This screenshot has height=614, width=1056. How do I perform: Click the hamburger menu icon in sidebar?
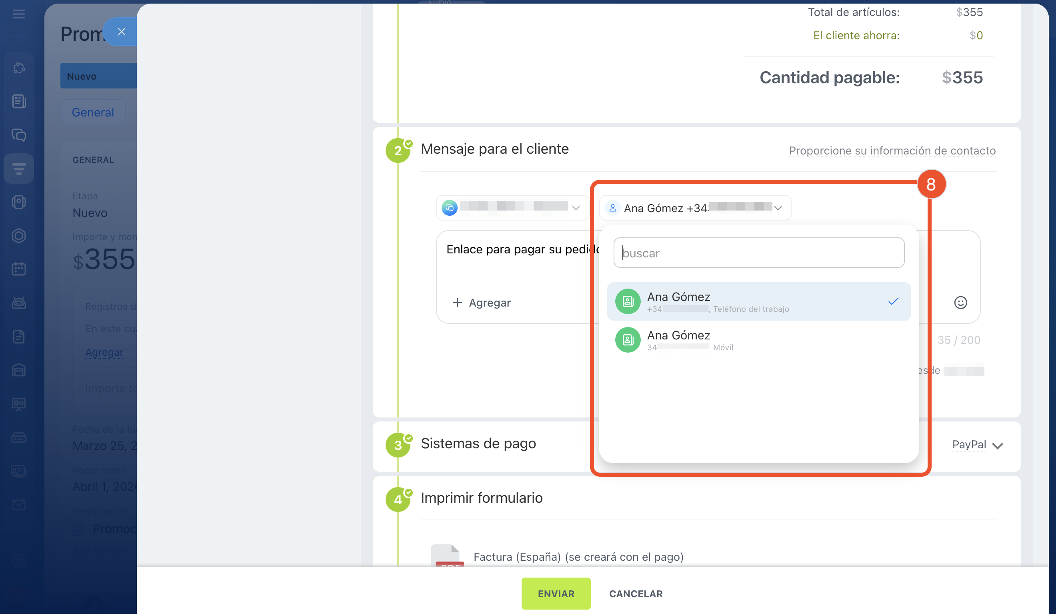[18, 14]
